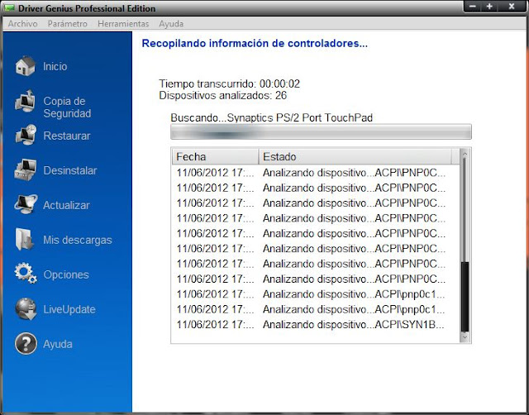This screenshot has height=415, width=529.
Task: Click the scan progress bar
Action: [321, 131]
